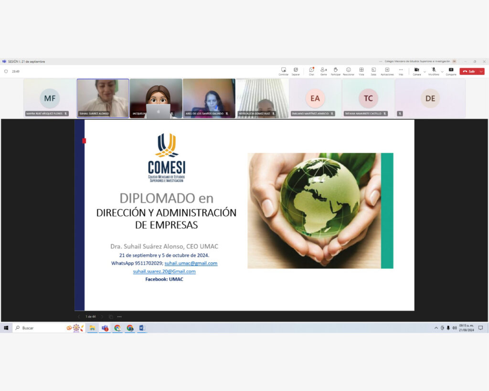Raise hand with the Participar icon
Image resolution: width=489 pixels, height=391 pixels.
coord(336,71)
